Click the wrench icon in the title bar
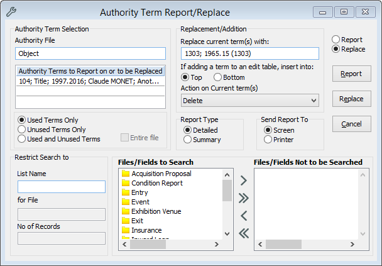 point(11,12)
